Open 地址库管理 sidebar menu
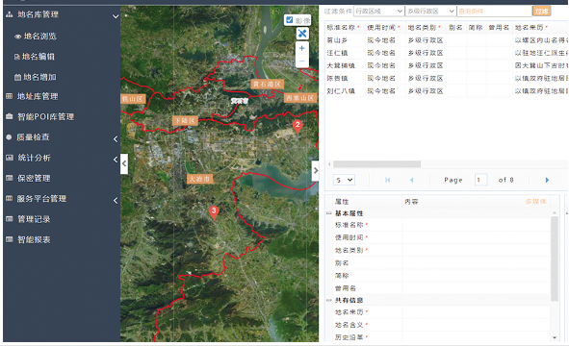 click(x=38, y=96)
